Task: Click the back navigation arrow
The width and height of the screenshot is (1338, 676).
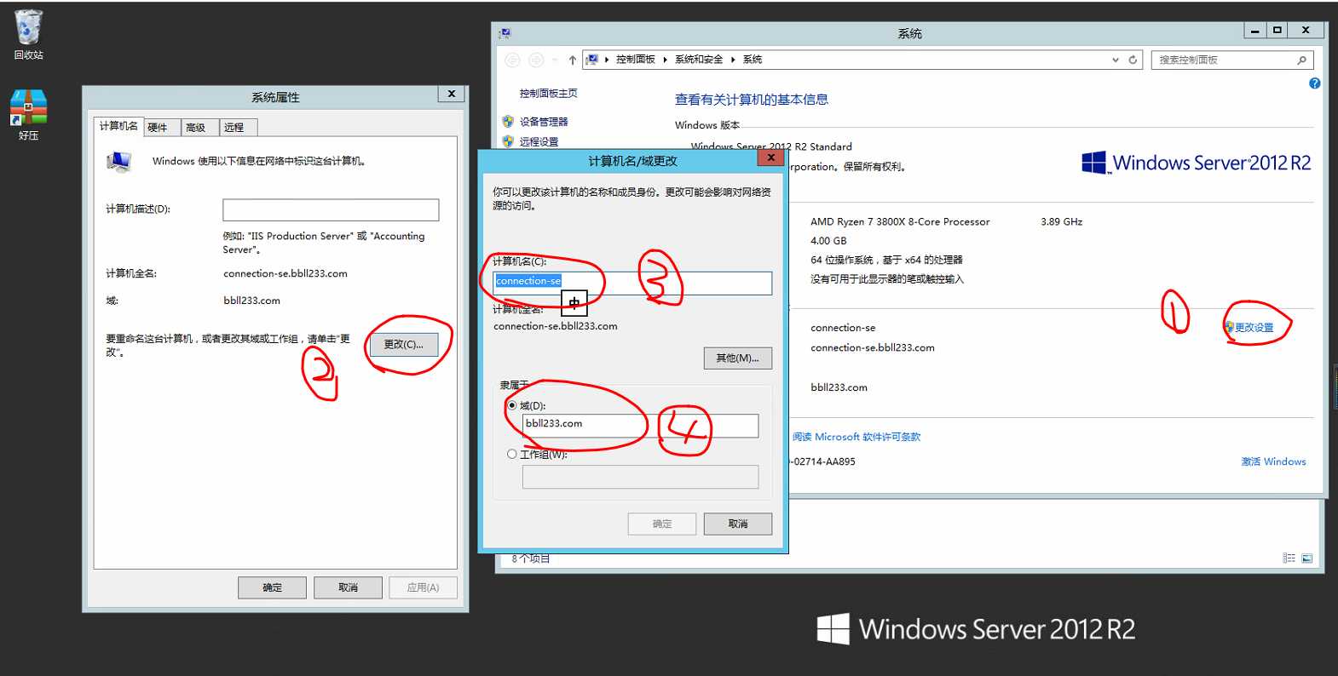Action: 512,60
